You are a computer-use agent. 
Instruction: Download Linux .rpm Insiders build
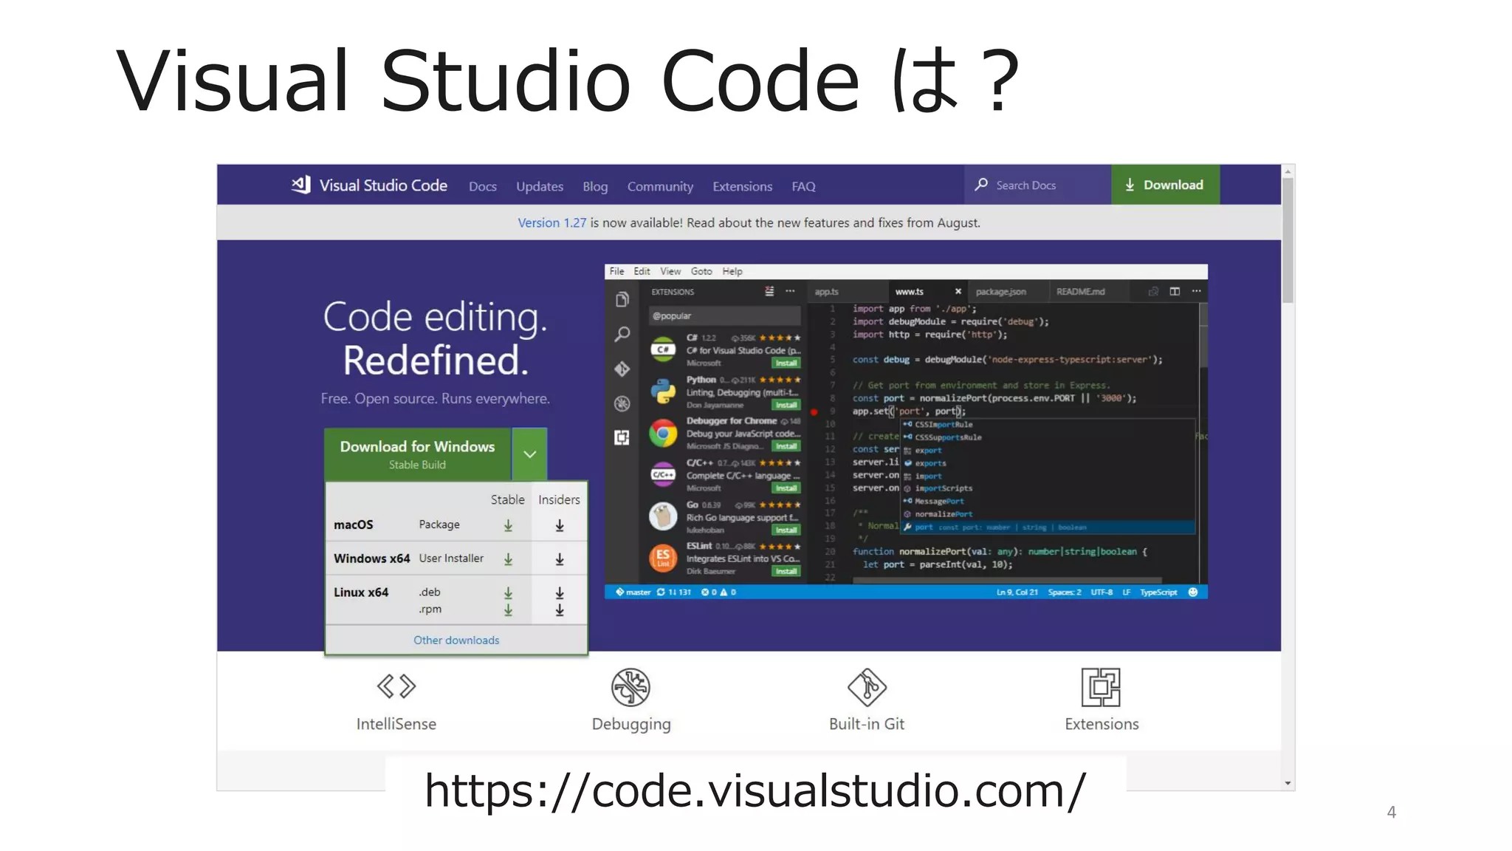pos(560,610)
